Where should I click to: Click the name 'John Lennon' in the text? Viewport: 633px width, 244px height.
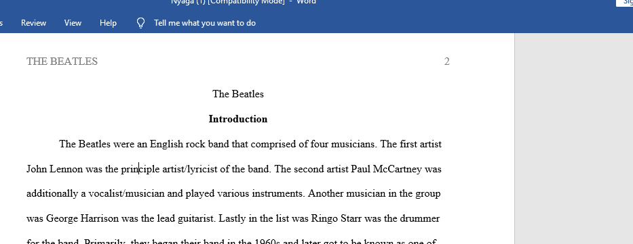click(55, 169)
